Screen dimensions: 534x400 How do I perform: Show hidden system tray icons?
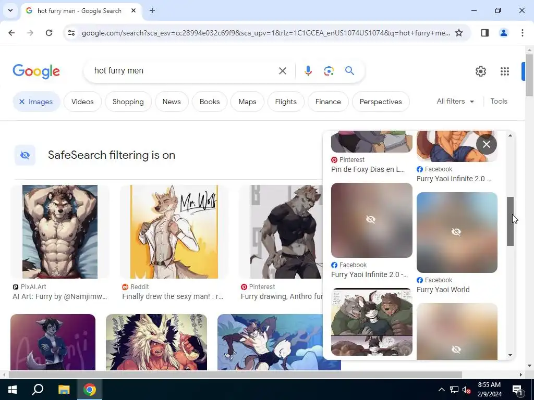441,390
